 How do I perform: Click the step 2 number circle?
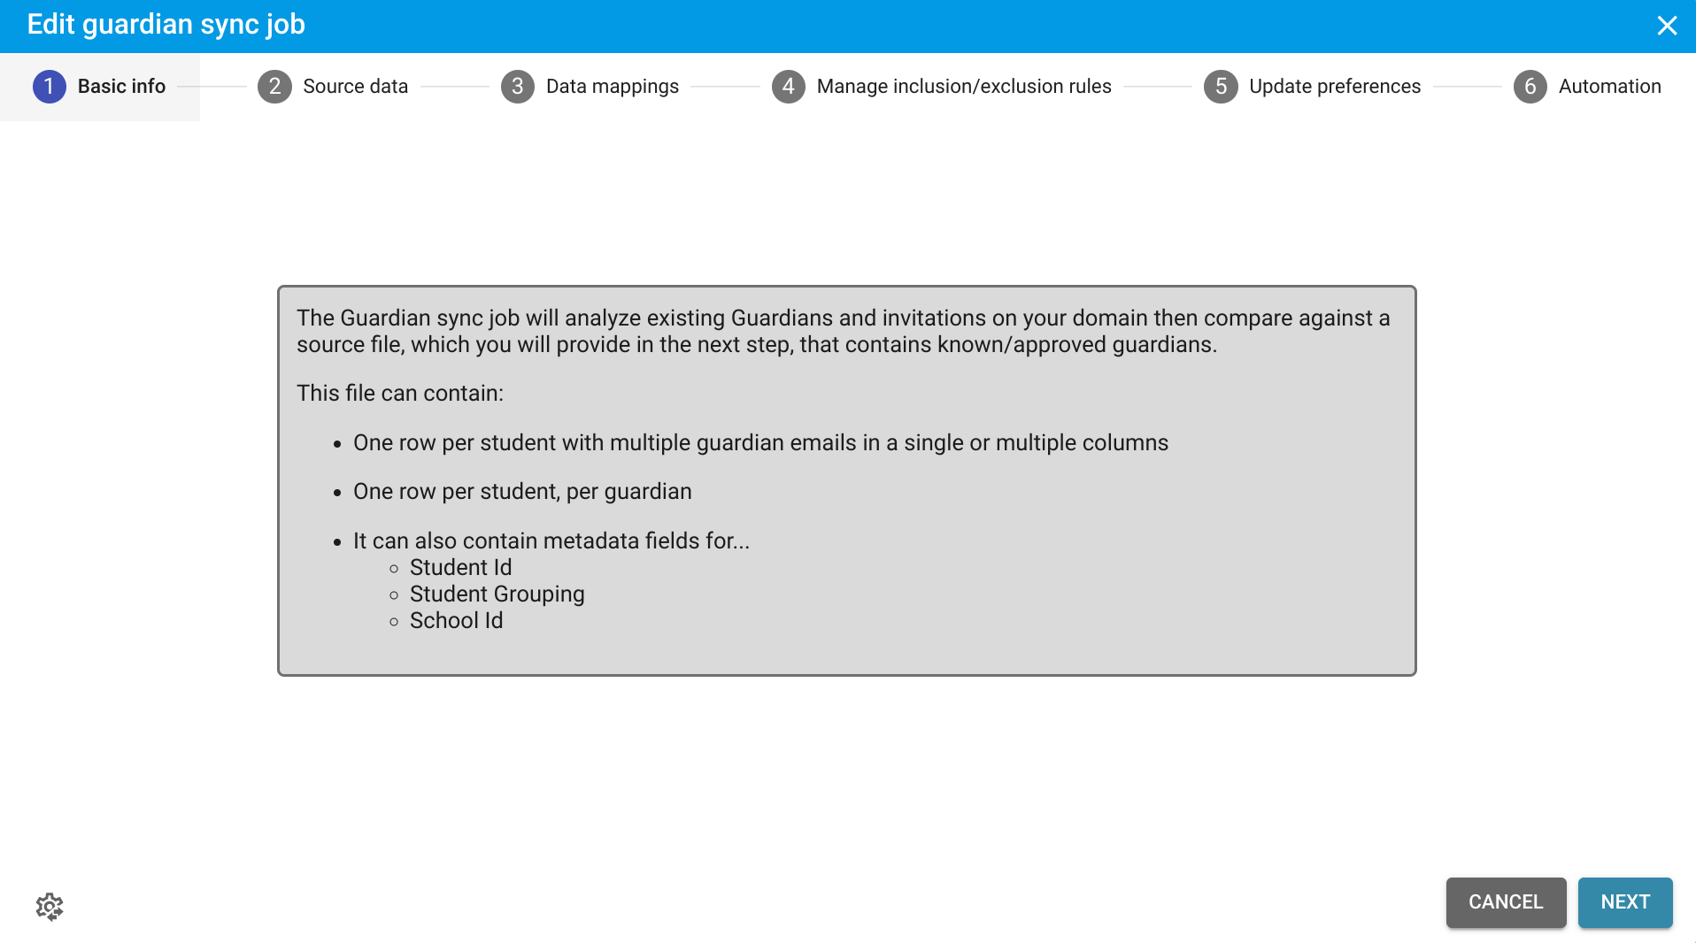click(x=274, y=87)
